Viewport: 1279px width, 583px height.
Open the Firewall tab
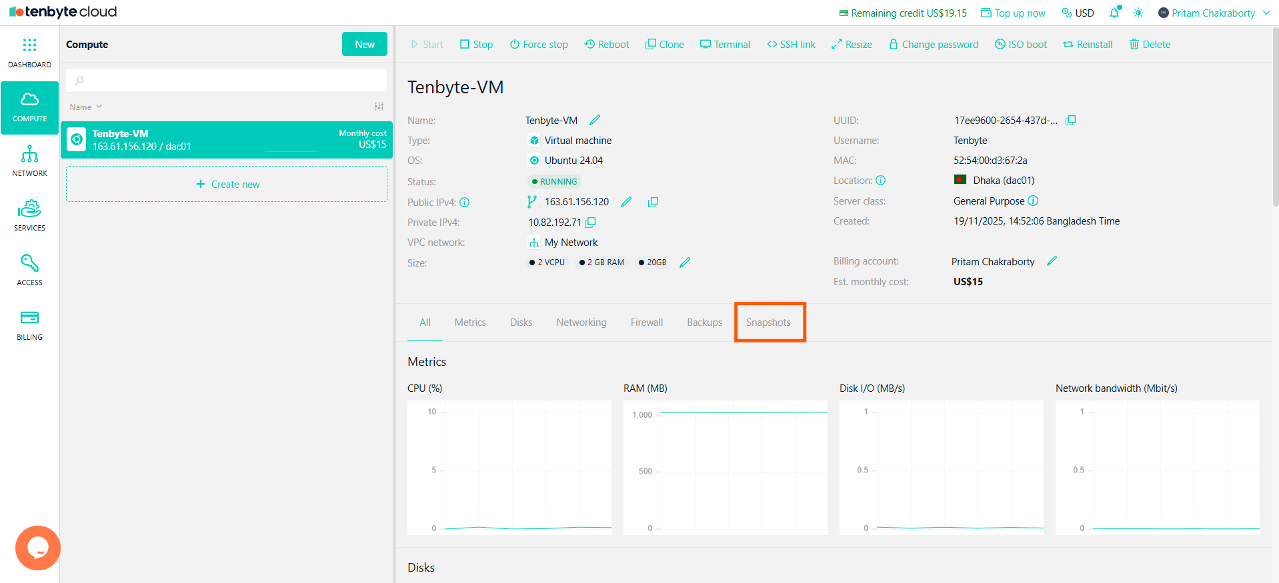tap(647, 322)
